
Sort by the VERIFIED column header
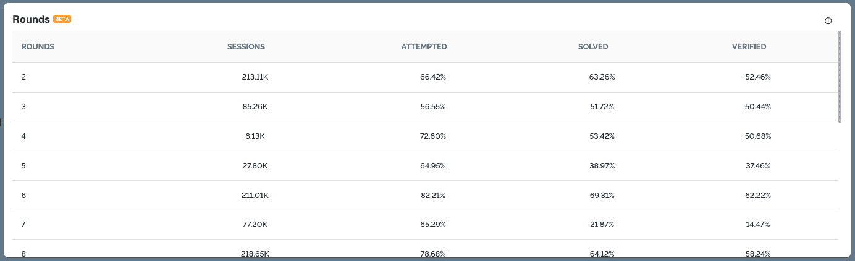click(x=749, y=47)
